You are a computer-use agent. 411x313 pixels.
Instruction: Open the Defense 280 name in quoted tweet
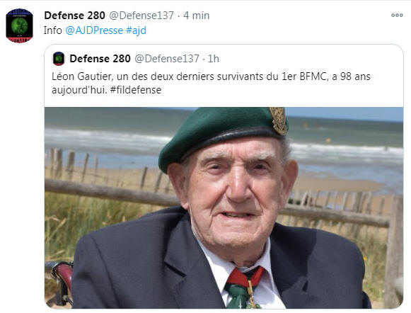pos(100,59)
